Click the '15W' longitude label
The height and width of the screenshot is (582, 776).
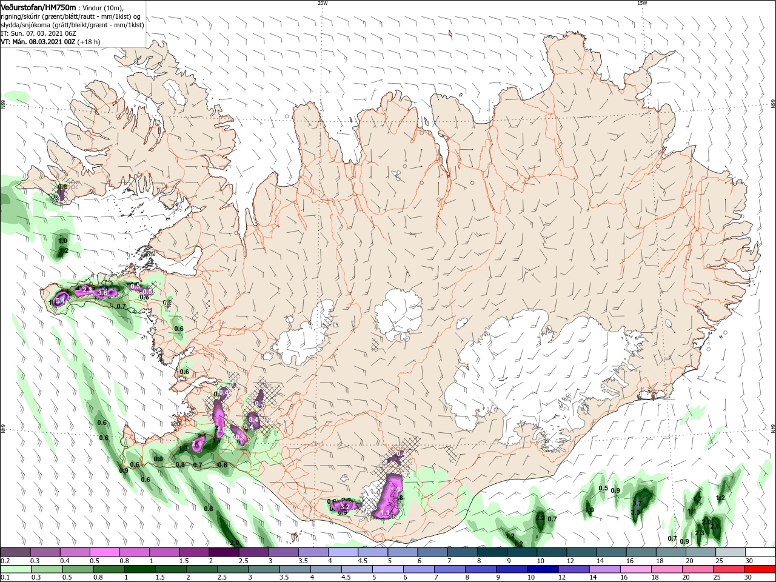tap(642, 3)
